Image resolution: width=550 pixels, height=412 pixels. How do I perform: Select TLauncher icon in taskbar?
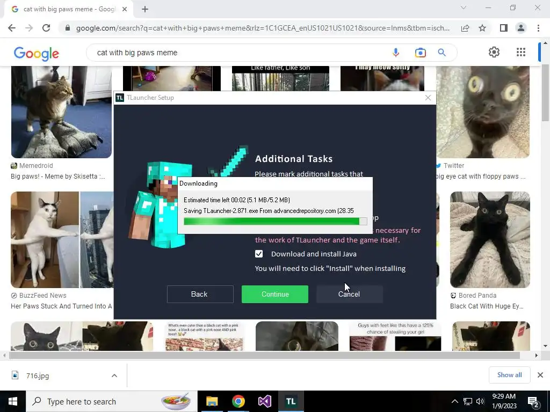(291, 401)
